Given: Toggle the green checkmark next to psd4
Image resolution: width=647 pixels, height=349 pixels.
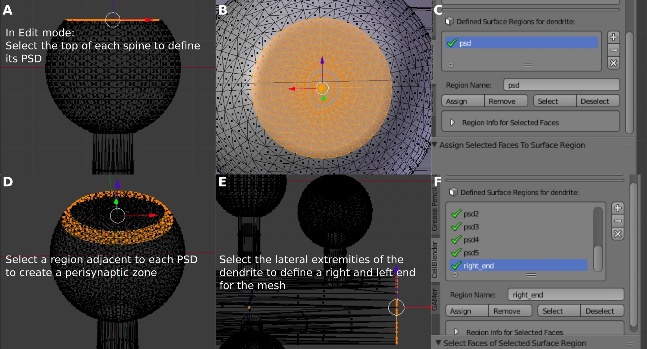Looking at the screenshot, I should [x=456, y=240].
